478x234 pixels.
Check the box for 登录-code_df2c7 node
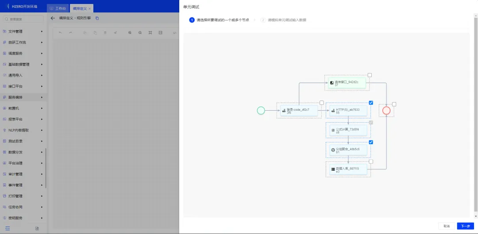coord(322,103)
